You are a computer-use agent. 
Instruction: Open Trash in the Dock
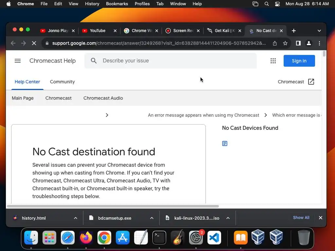click(304, 238)
